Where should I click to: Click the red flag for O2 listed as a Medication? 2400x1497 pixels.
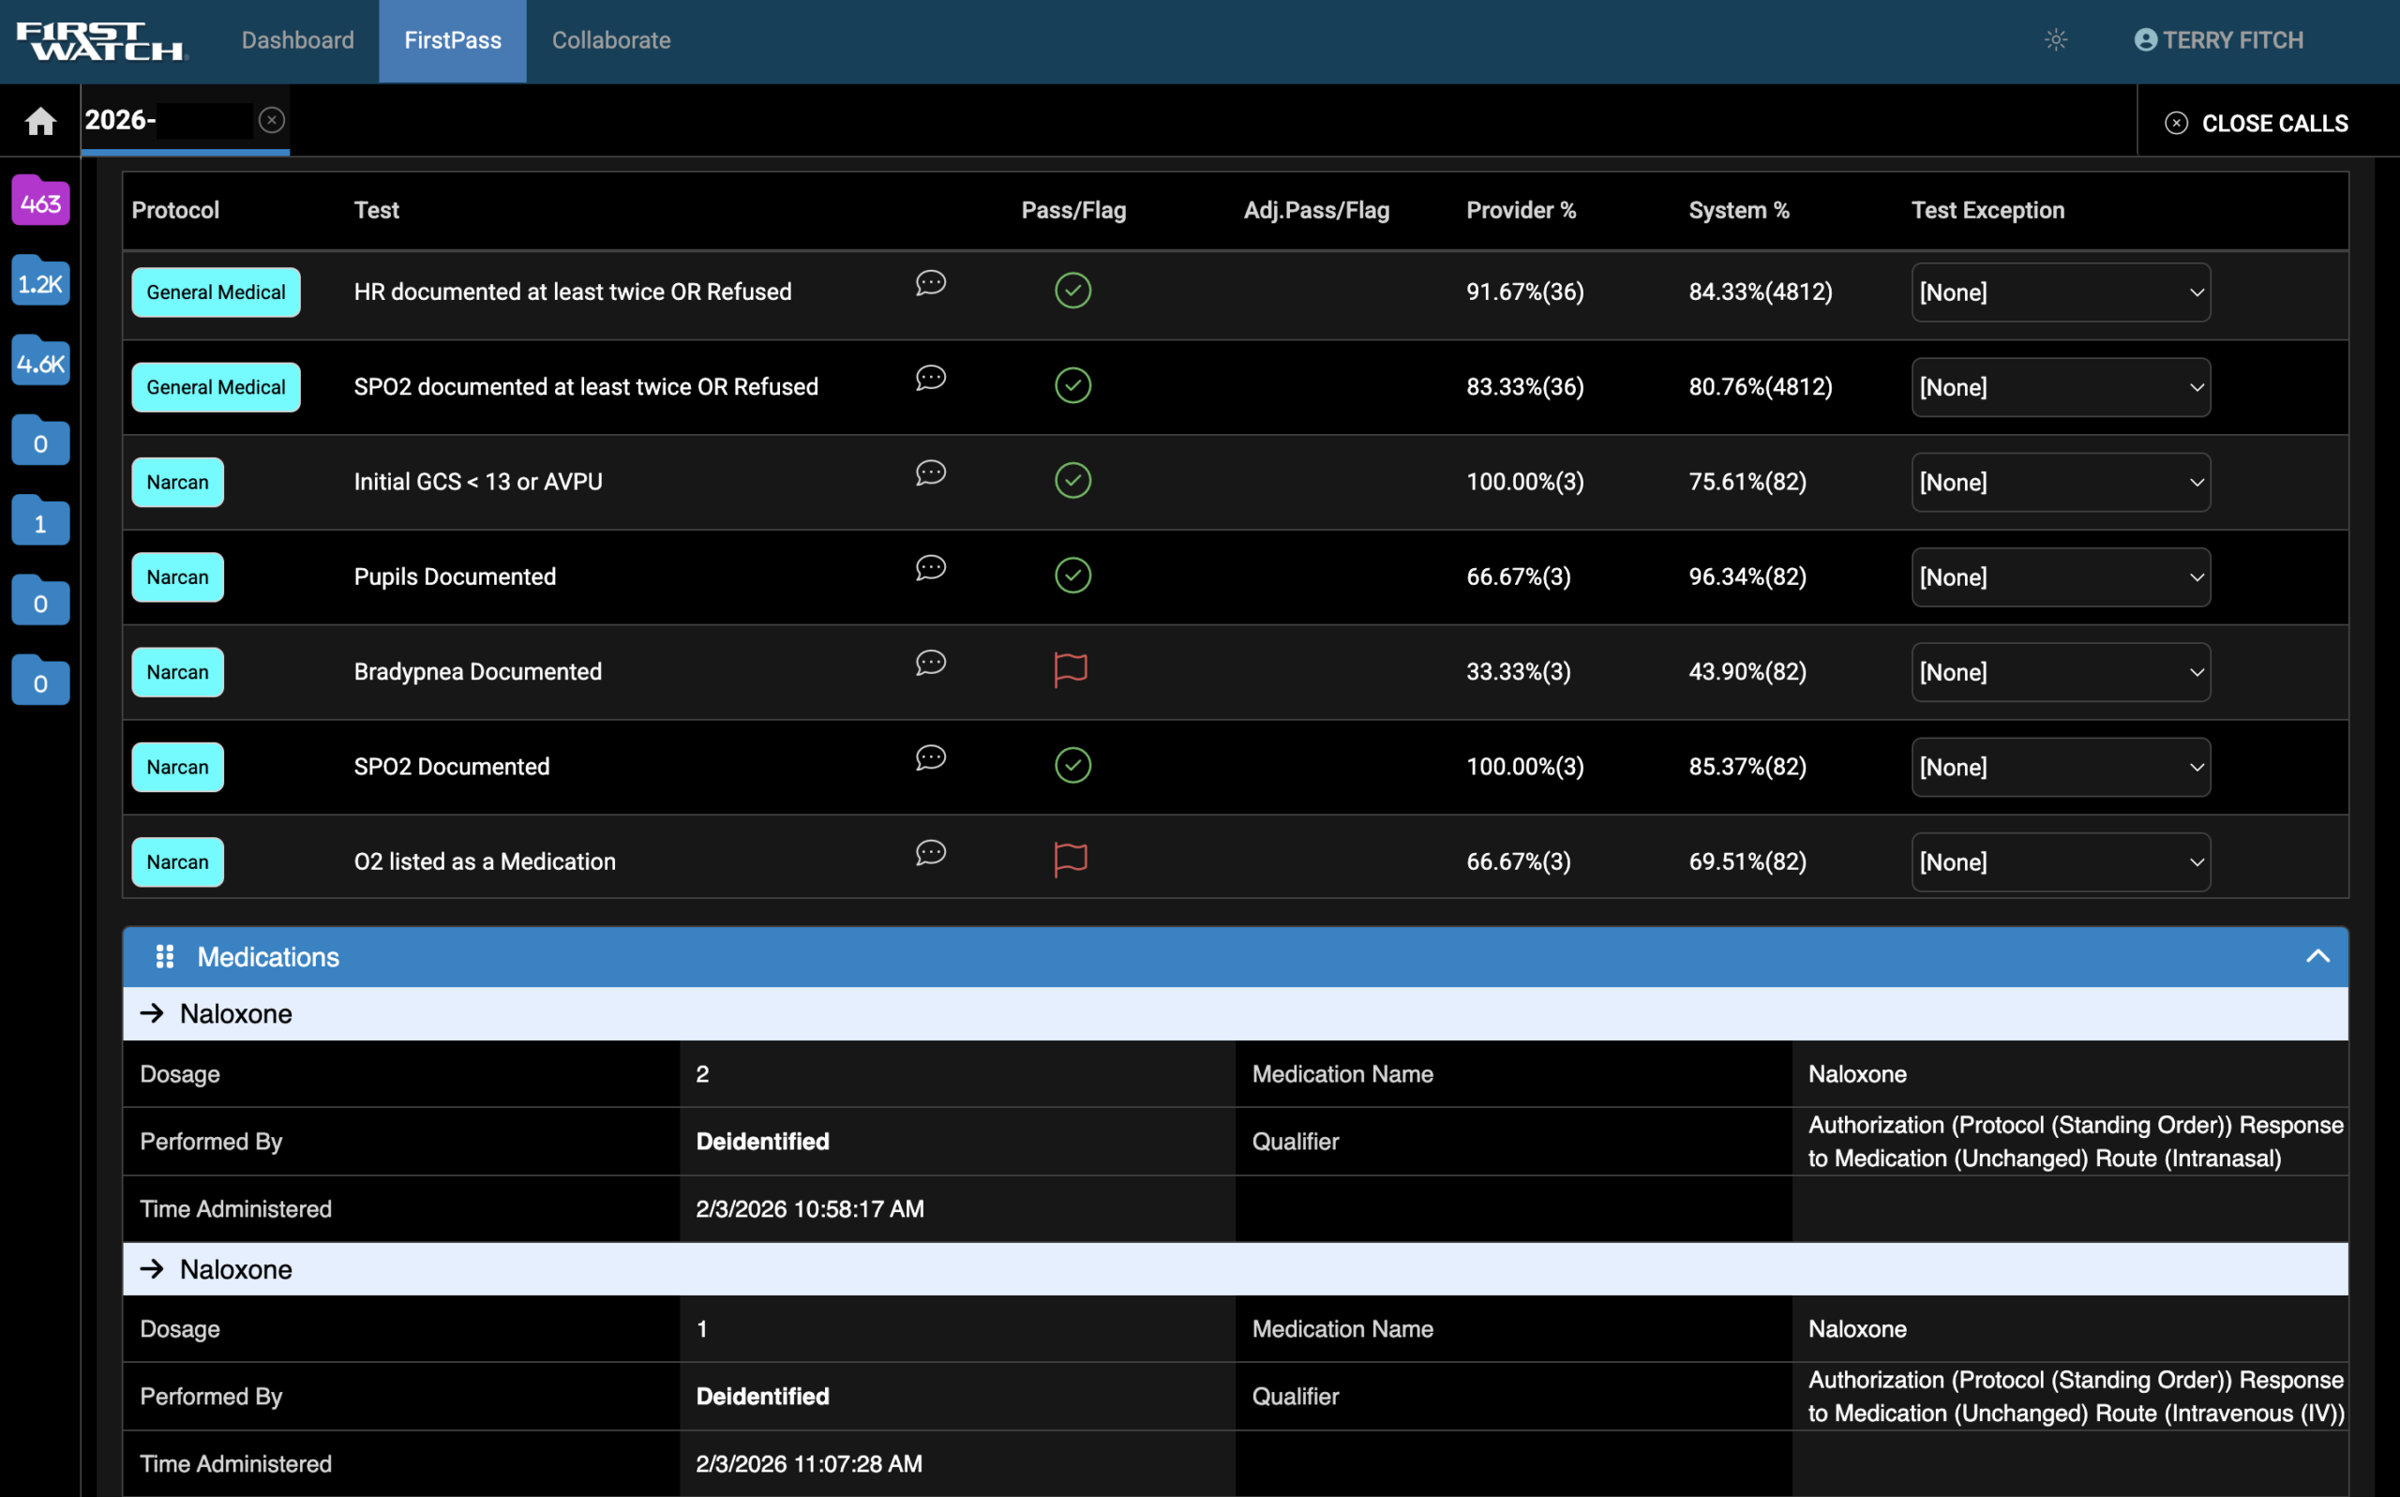tap(1072, 858)
